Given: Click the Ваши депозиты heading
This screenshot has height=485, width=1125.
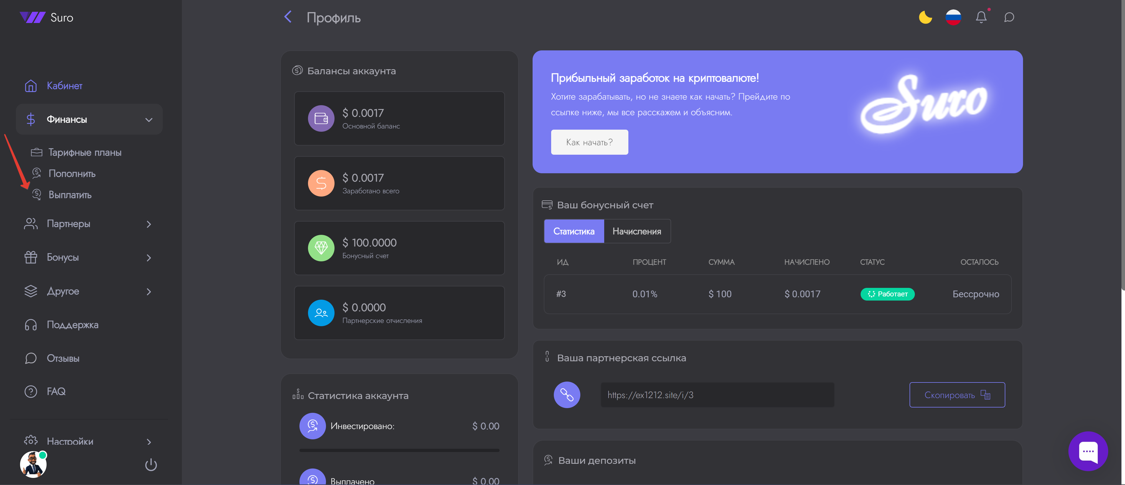Looking at the screenshot, I should pos(597,460).
